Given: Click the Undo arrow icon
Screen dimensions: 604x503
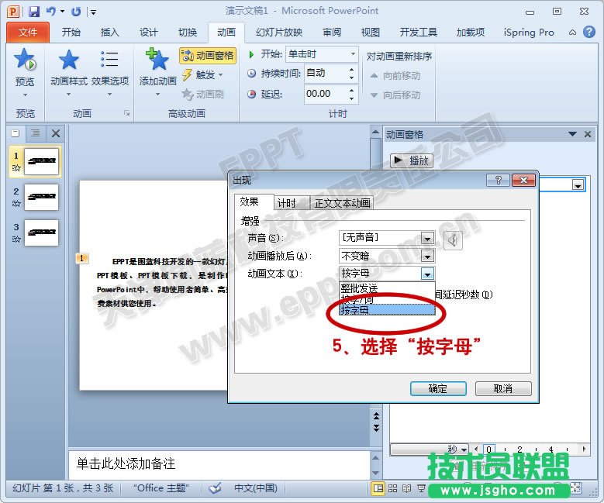Looking at the screenshot, I should [x=51, y=12].
